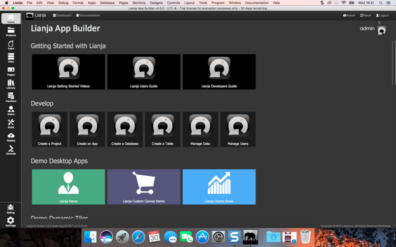Click the Create a Project tile
The width and height of the screenshot is (396, 247).
pos(49,129)
